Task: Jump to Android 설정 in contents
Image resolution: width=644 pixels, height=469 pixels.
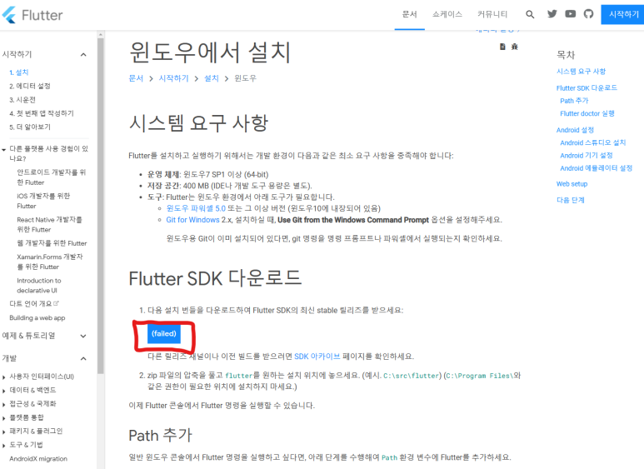Action: tap(575, 130)
